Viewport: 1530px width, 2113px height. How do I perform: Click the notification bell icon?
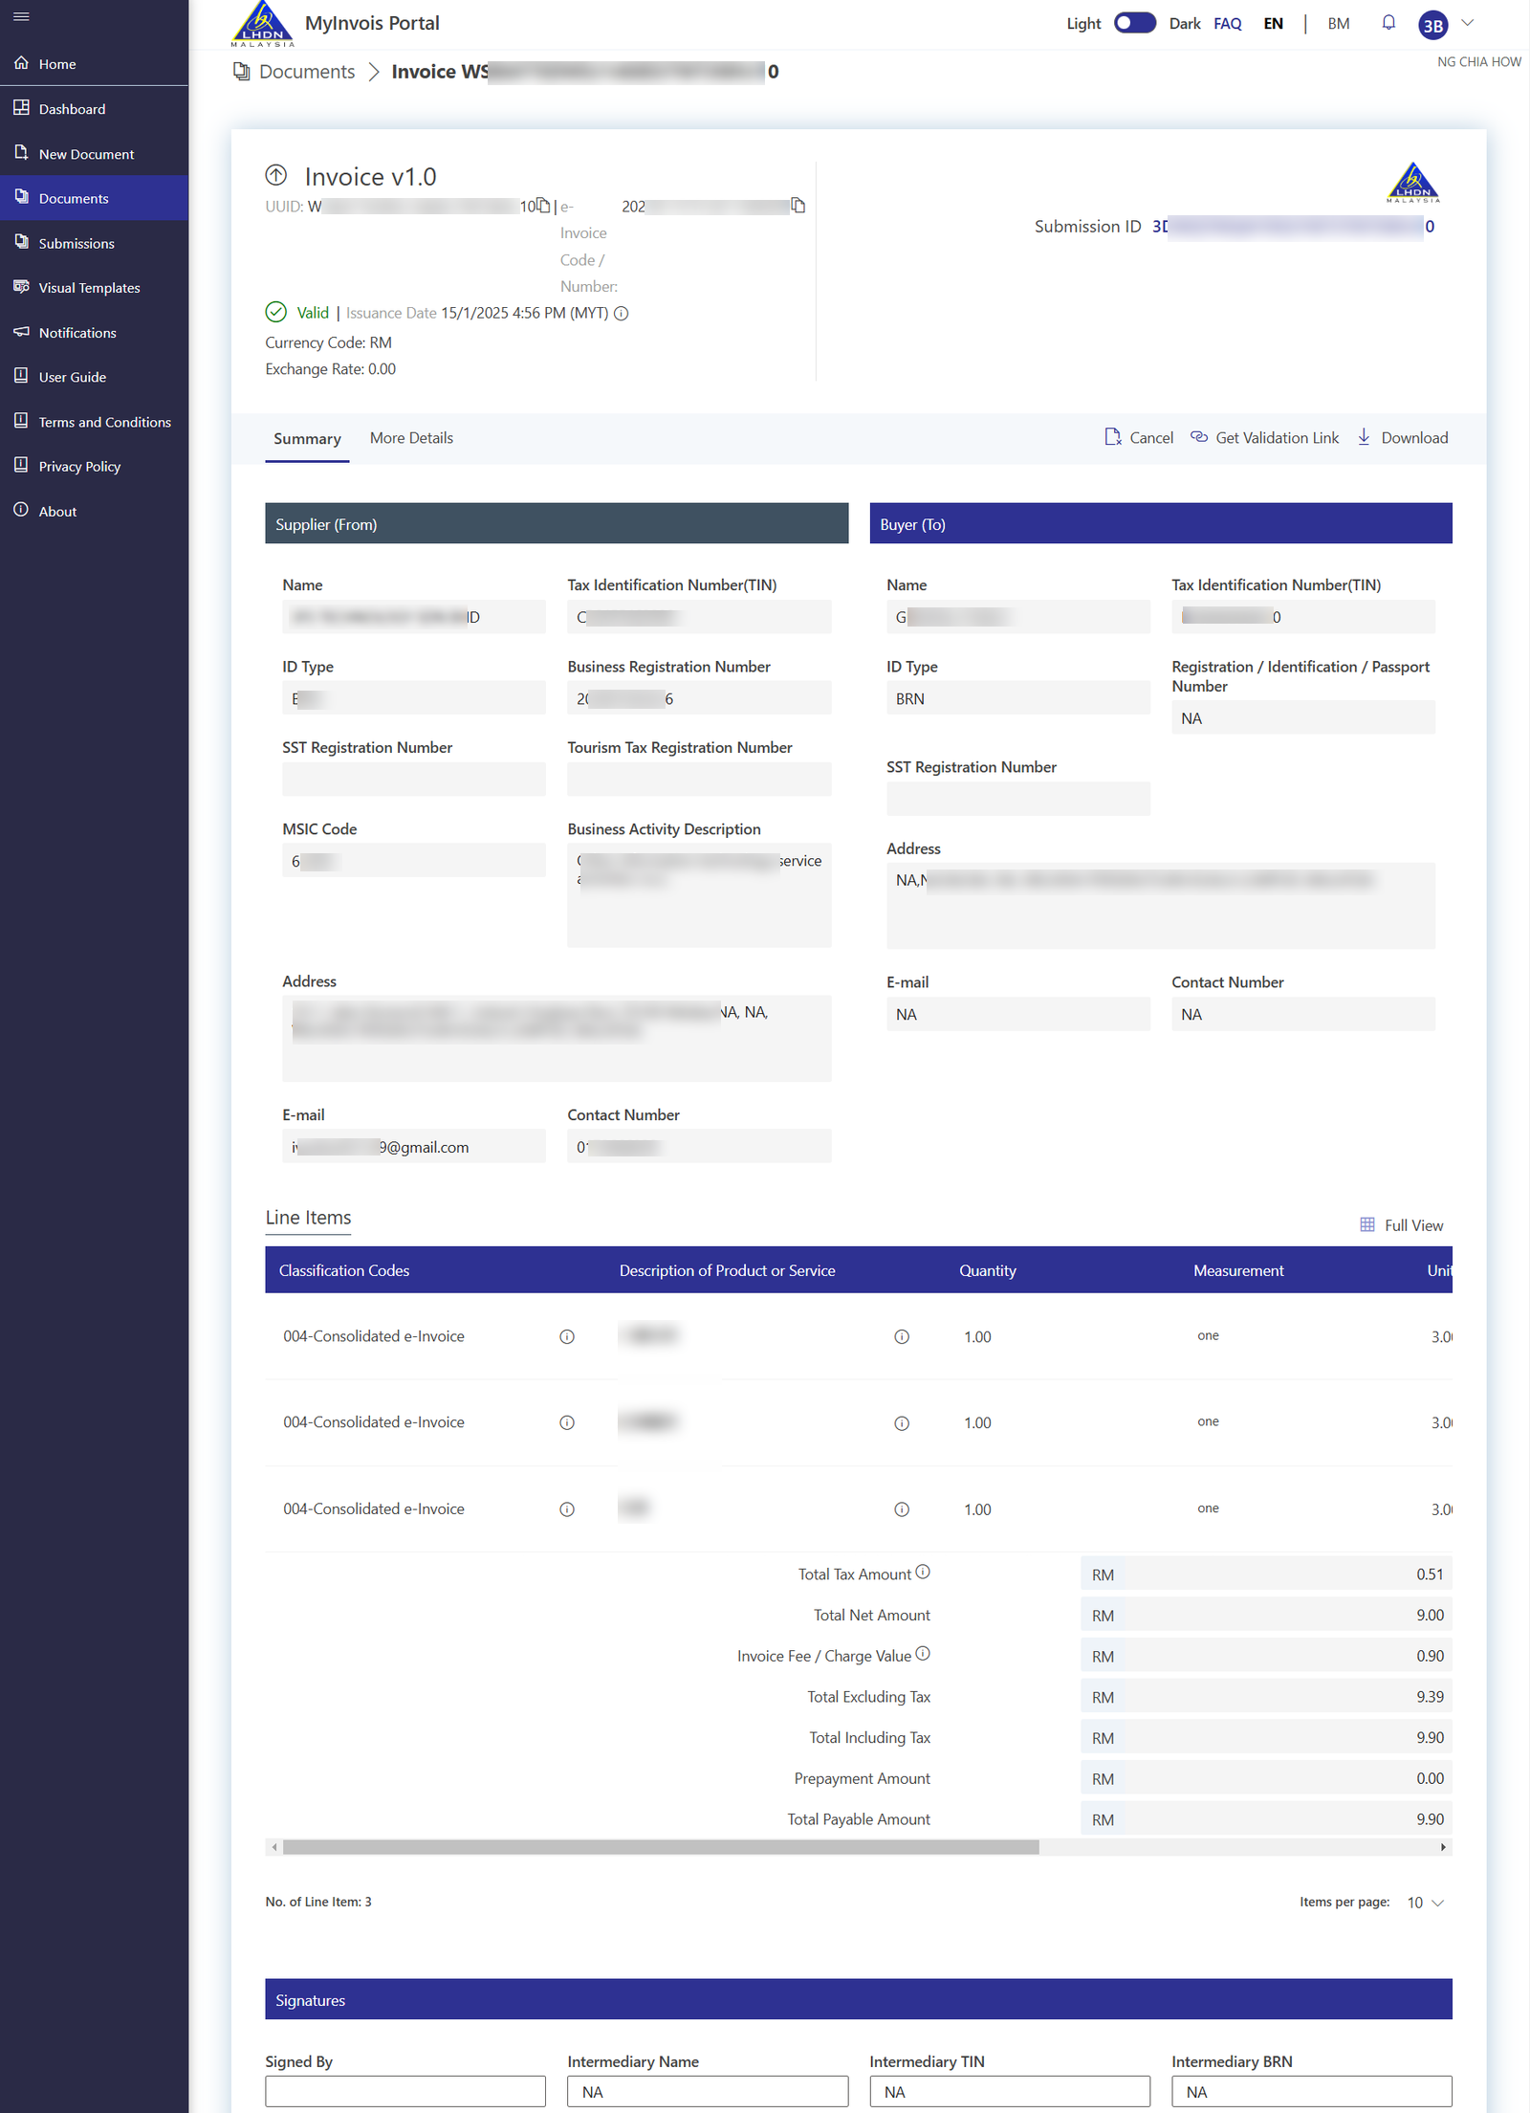coord(1388,23)
